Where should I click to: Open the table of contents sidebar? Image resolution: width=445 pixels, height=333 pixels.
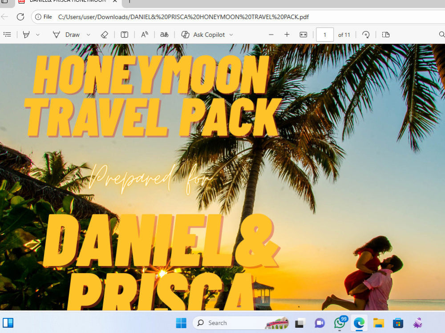[8, 35]
